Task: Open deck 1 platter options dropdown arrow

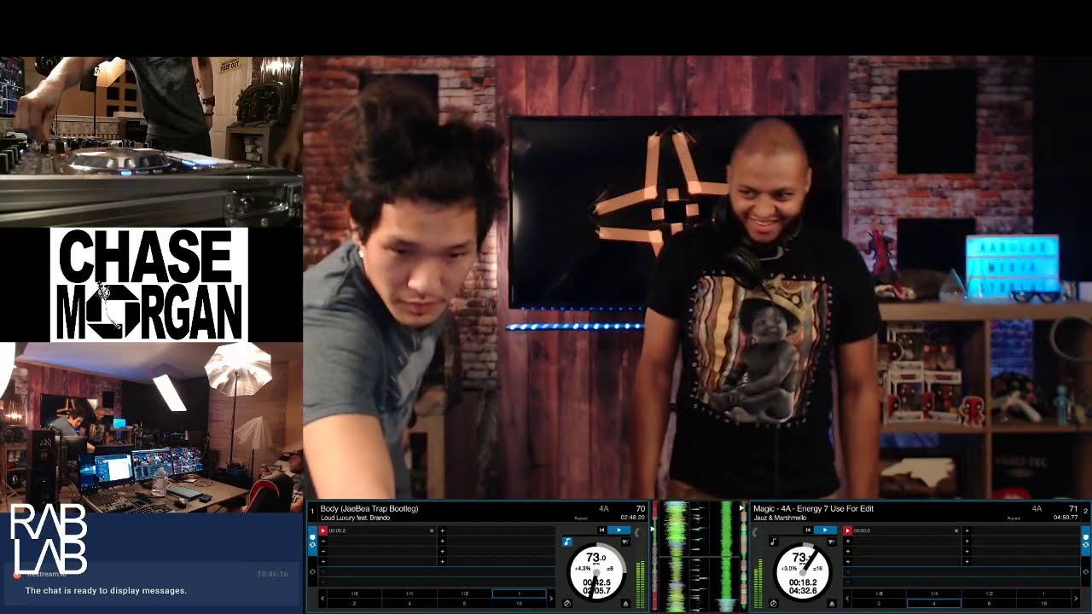Action: click(625, 542)
